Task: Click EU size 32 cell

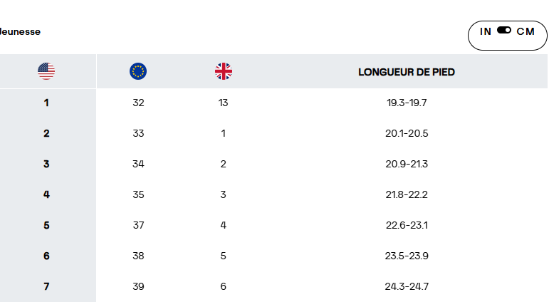Action: (x=138, y=103)
